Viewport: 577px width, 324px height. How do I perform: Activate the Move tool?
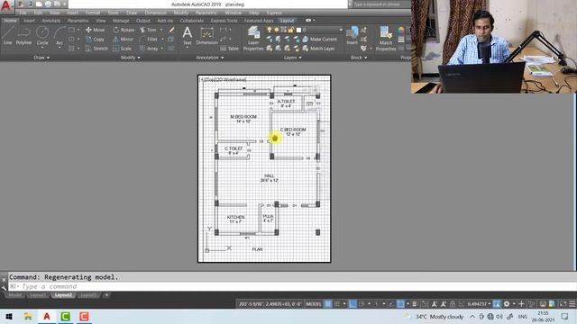point(96,30)
